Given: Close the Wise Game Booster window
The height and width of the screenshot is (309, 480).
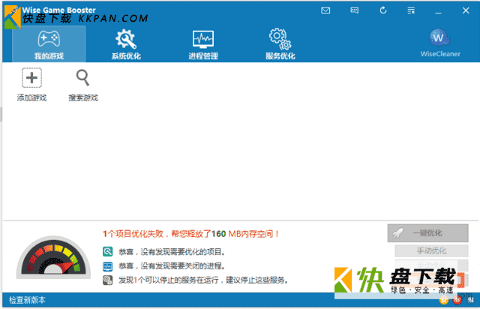Looking at the screenshot, I should tap(466, 10).
